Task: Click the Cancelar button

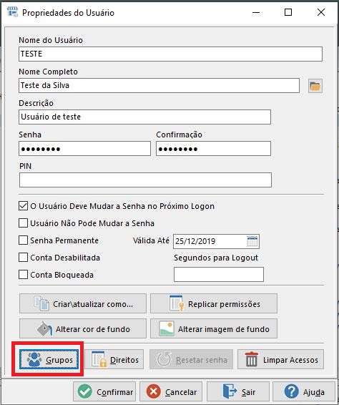Action: 171,392
